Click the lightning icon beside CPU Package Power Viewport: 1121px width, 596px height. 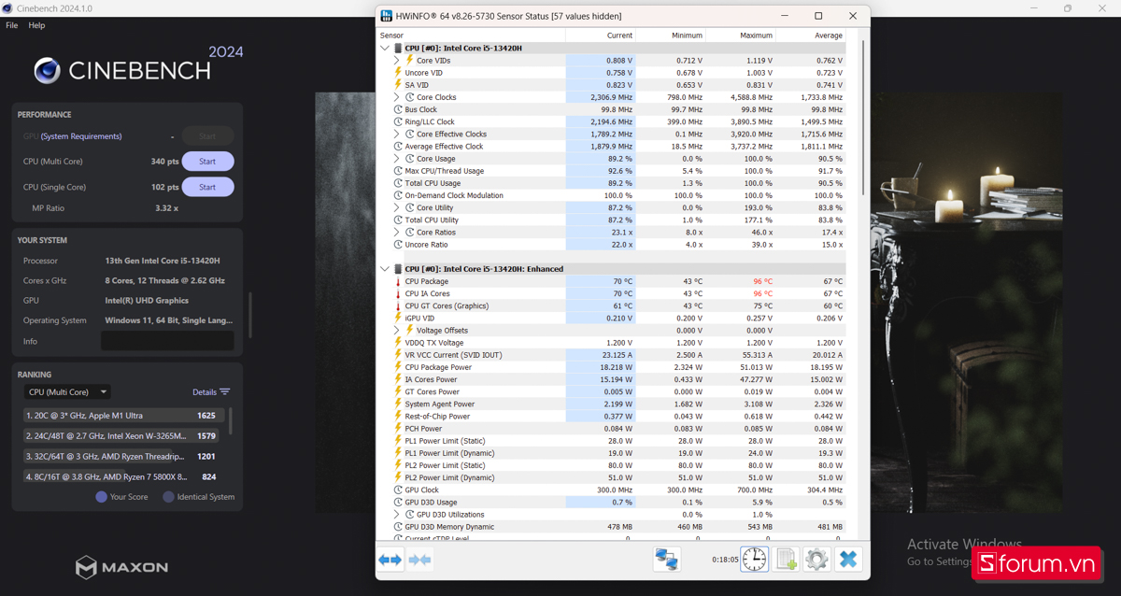(x=398, y=367)
